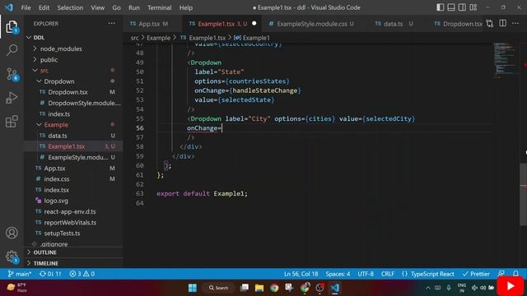This screenshot has height=296, width=527.
Task: Open the Run and Debug view
Action: [12, 98]
